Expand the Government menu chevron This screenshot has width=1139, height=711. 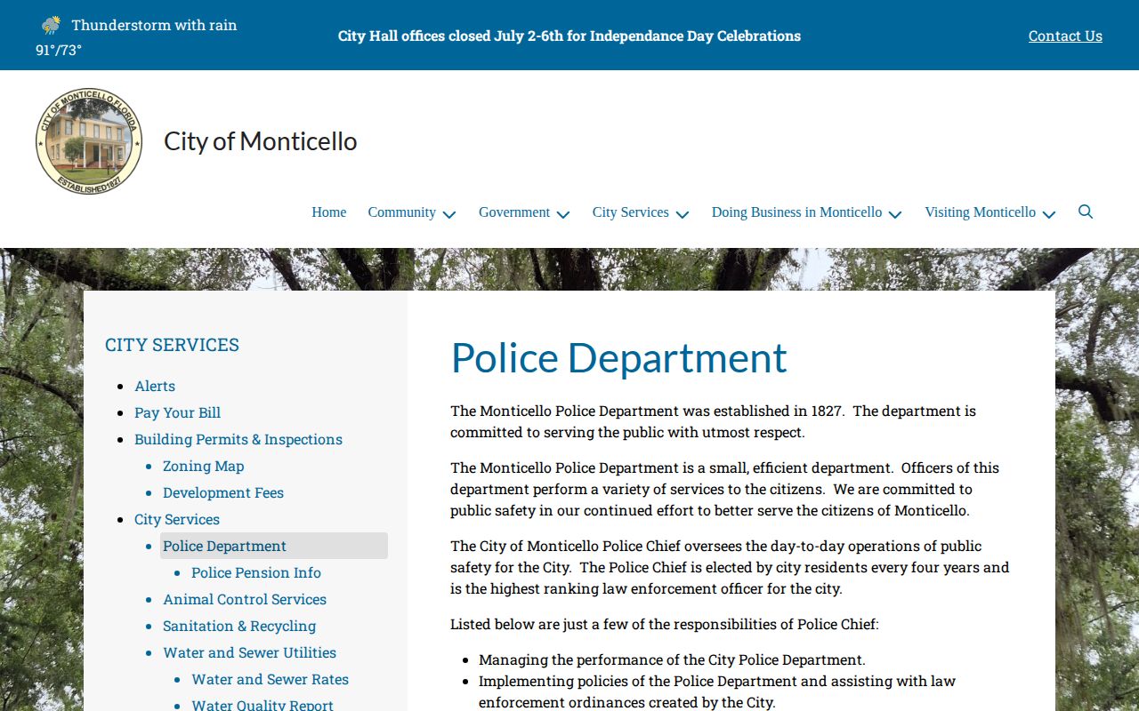(563, 213)
